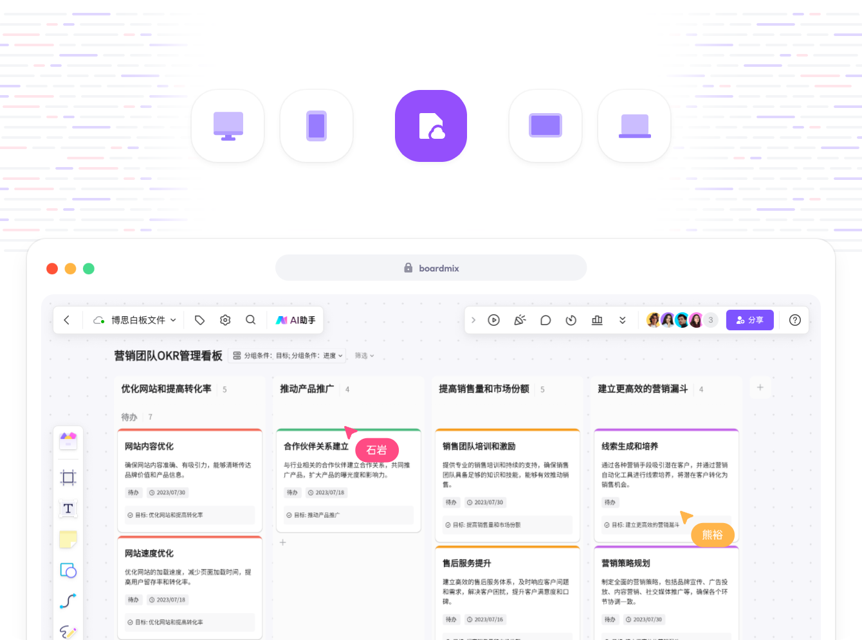Select the connector line tool

click(x=68, y=601)
